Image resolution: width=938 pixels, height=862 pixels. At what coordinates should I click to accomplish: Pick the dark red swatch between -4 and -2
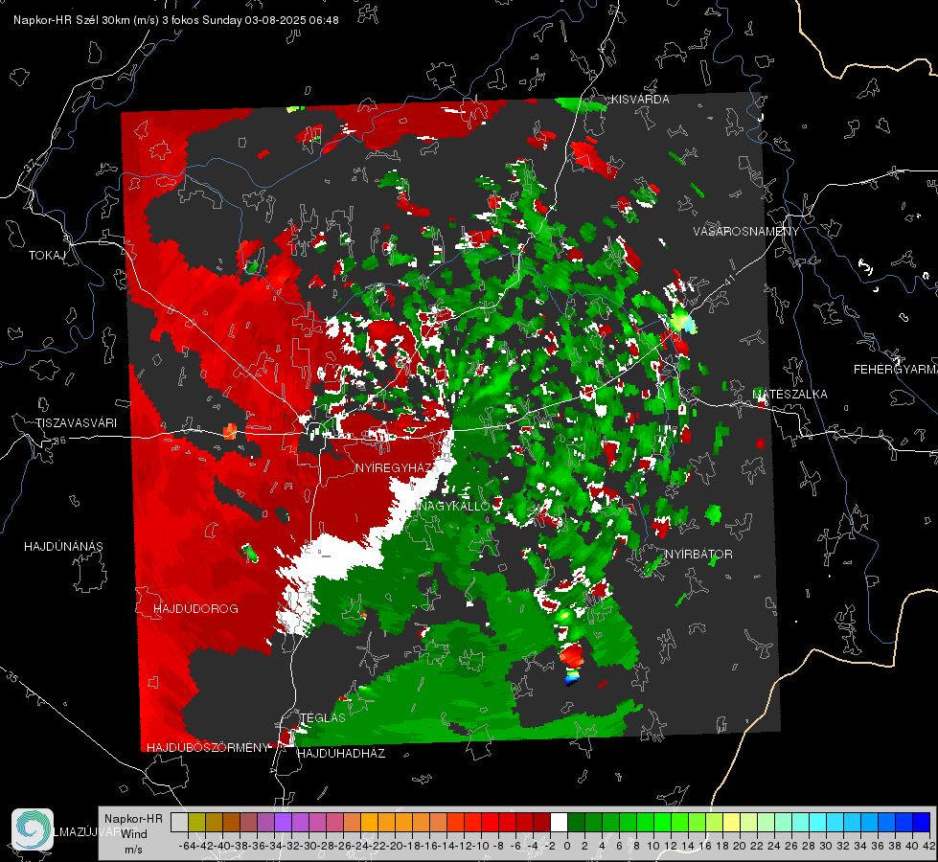click(x=541, y=822)
